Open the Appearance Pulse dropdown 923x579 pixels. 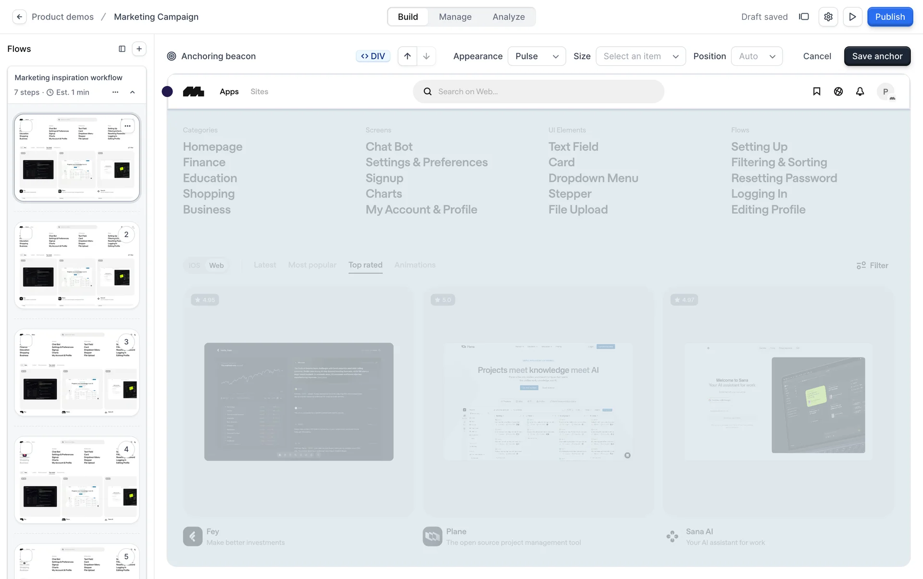coord(536,56)
